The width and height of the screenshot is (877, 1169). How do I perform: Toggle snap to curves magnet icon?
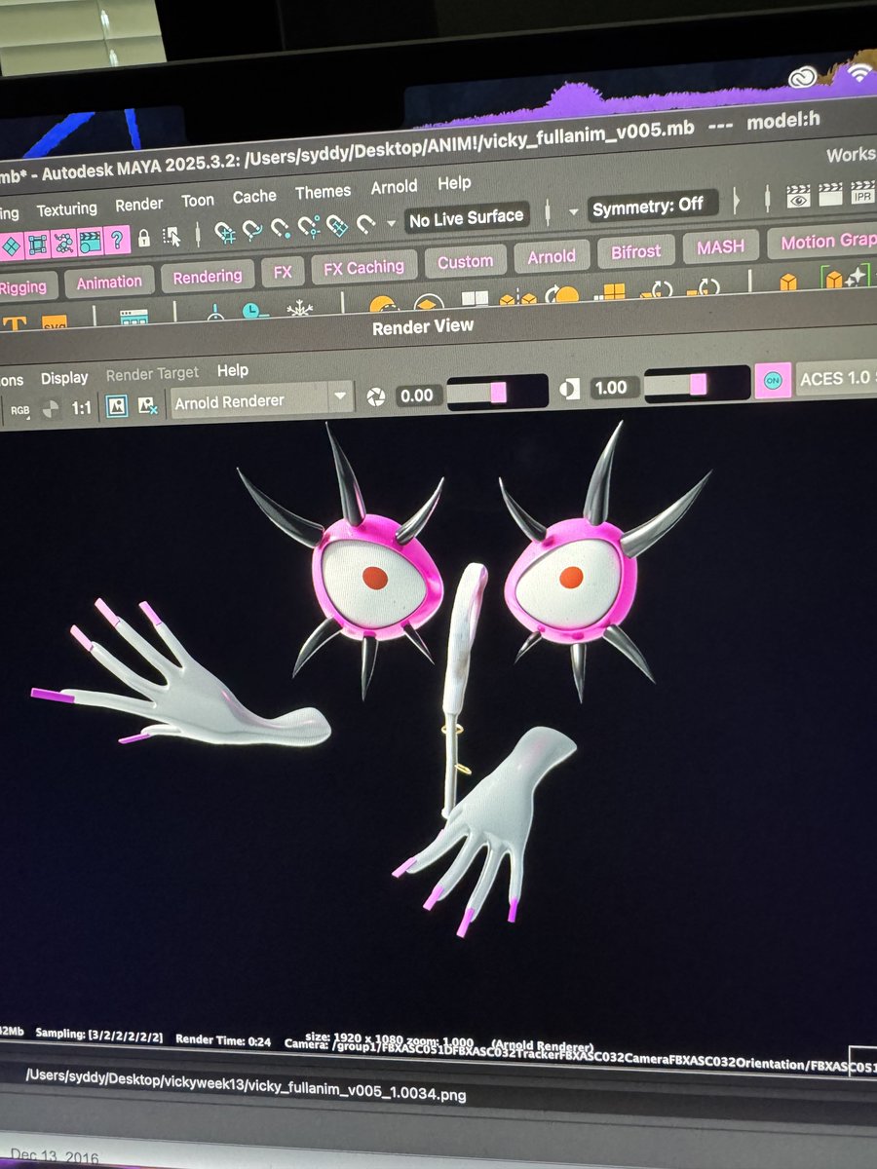tap(252, 231)
